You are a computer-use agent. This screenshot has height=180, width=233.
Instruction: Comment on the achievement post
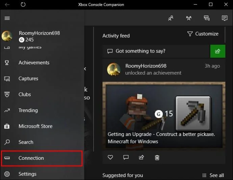coord(126,157)
